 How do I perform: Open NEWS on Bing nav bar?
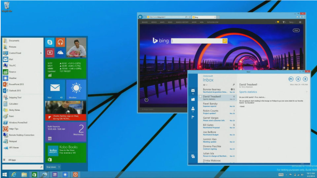coord(170,22)
